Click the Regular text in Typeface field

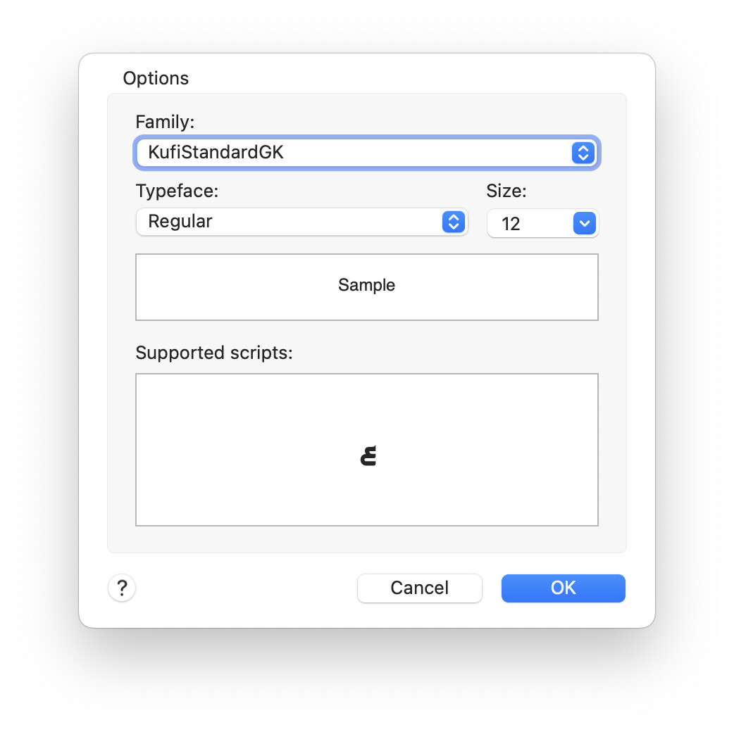180,222
